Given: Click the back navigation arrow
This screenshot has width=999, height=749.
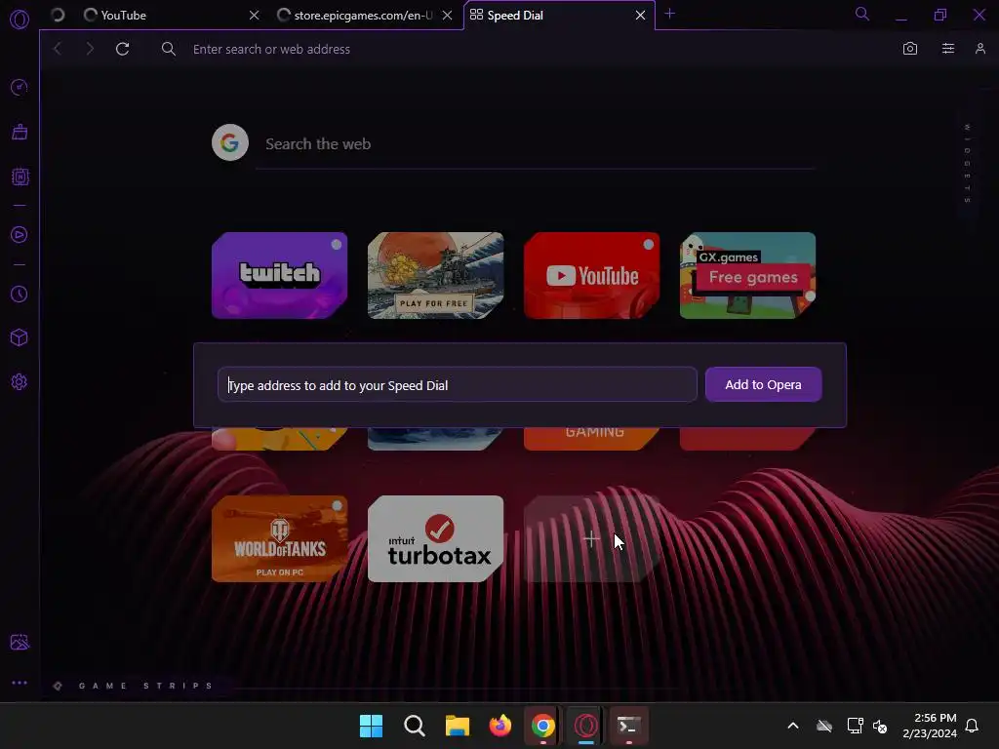Looking at the screenshot, I should (58, 49).
